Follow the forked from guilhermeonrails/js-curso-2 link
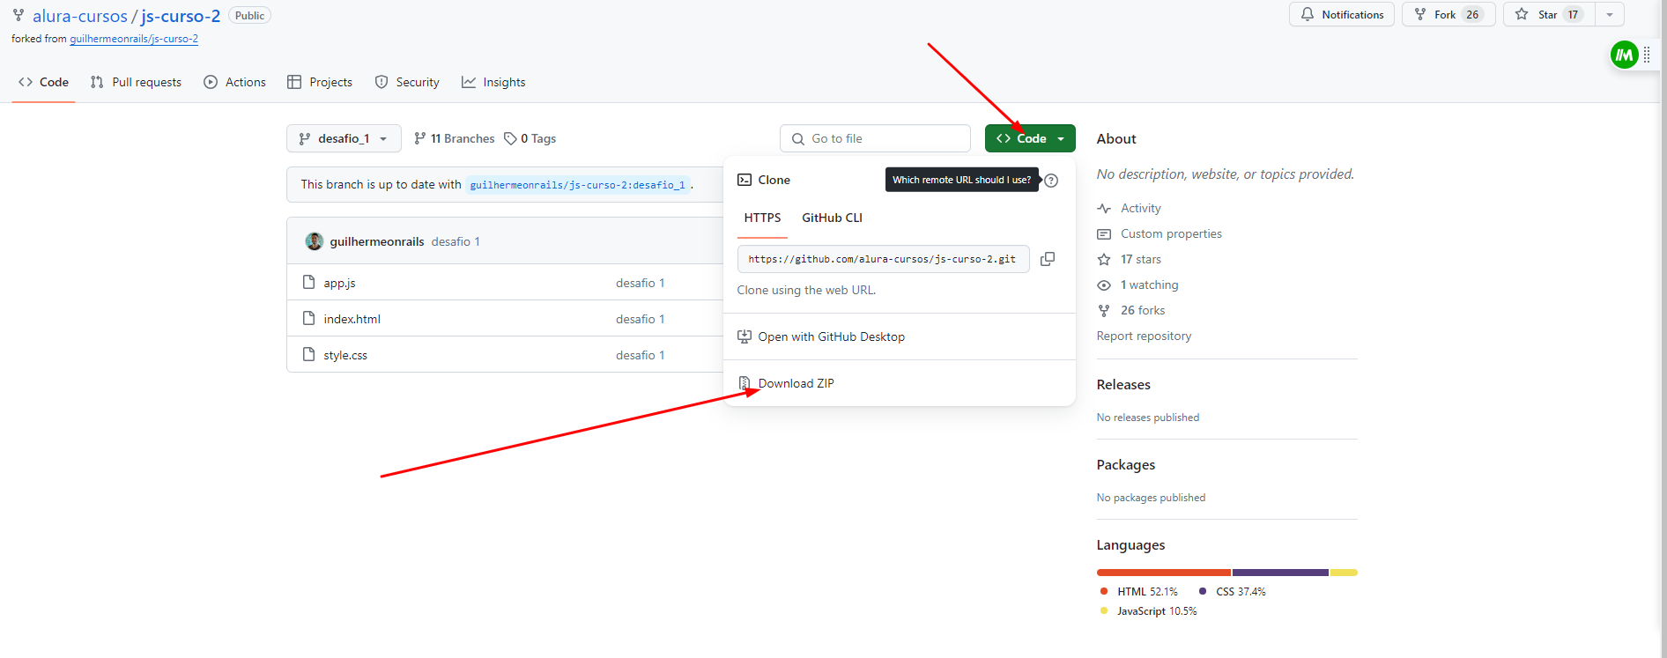 tap(134, 39)
